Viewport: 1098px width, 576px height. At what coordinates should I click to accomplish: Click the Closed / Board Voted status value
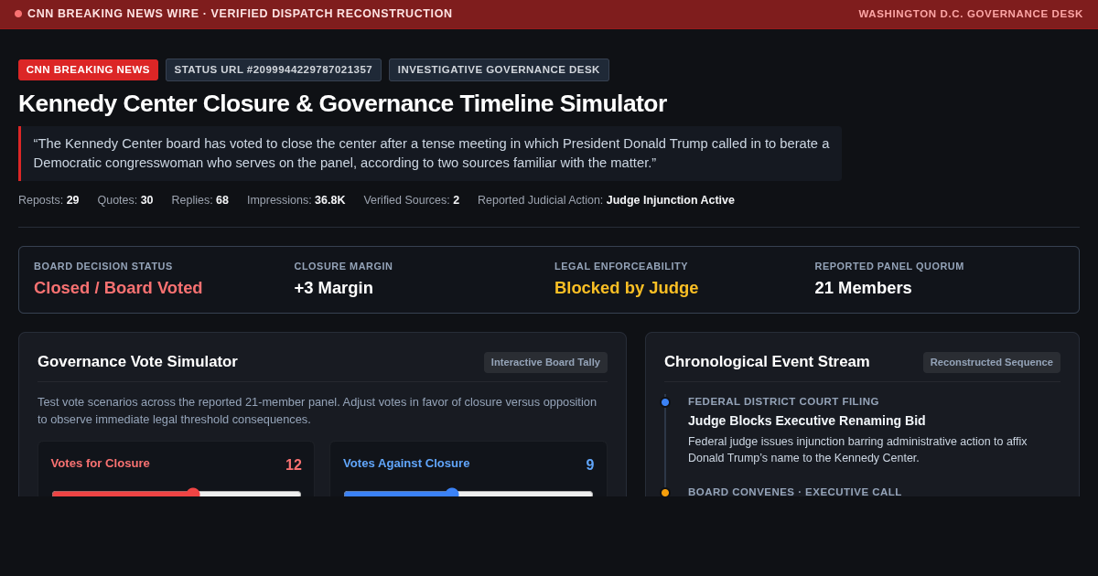[118, 288]
